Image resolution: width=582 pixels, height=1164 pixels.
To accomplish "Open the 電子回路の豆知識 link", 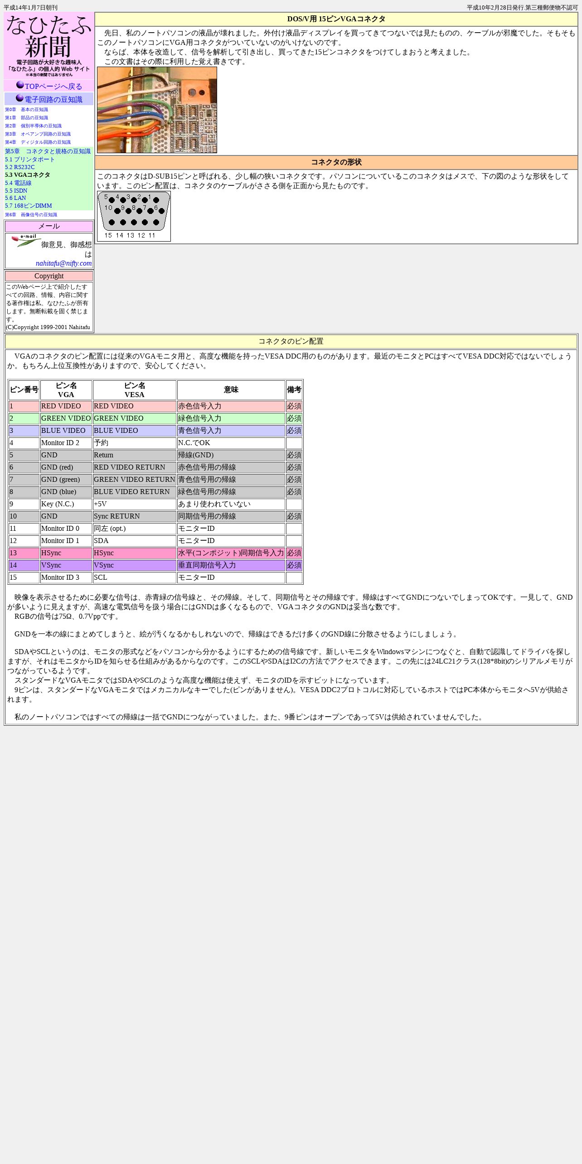I will click(53, 100).
